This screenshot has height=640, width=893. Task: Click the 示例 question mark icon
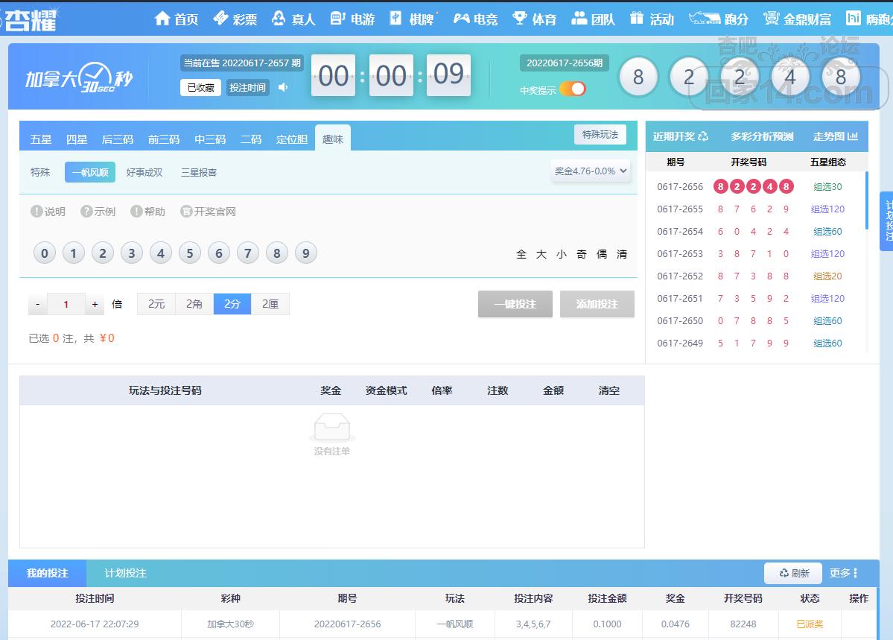point(86,212)
